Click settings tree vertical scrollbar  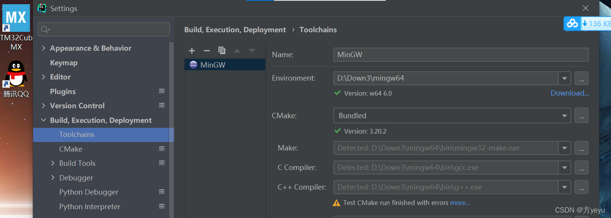coord(171,130)
